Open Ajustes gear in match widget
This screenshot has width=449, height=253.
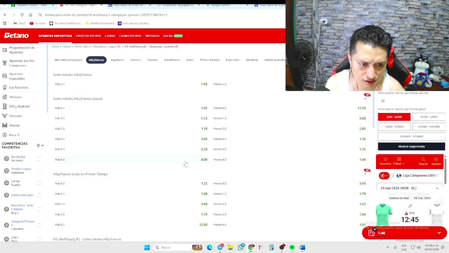tap(436, 160)
